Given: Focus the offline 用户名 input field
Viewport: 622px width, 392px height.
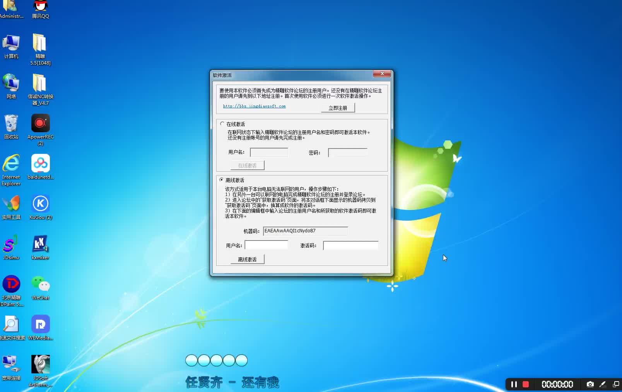Looking at the screenshot, I should click(x=266, y=245).
